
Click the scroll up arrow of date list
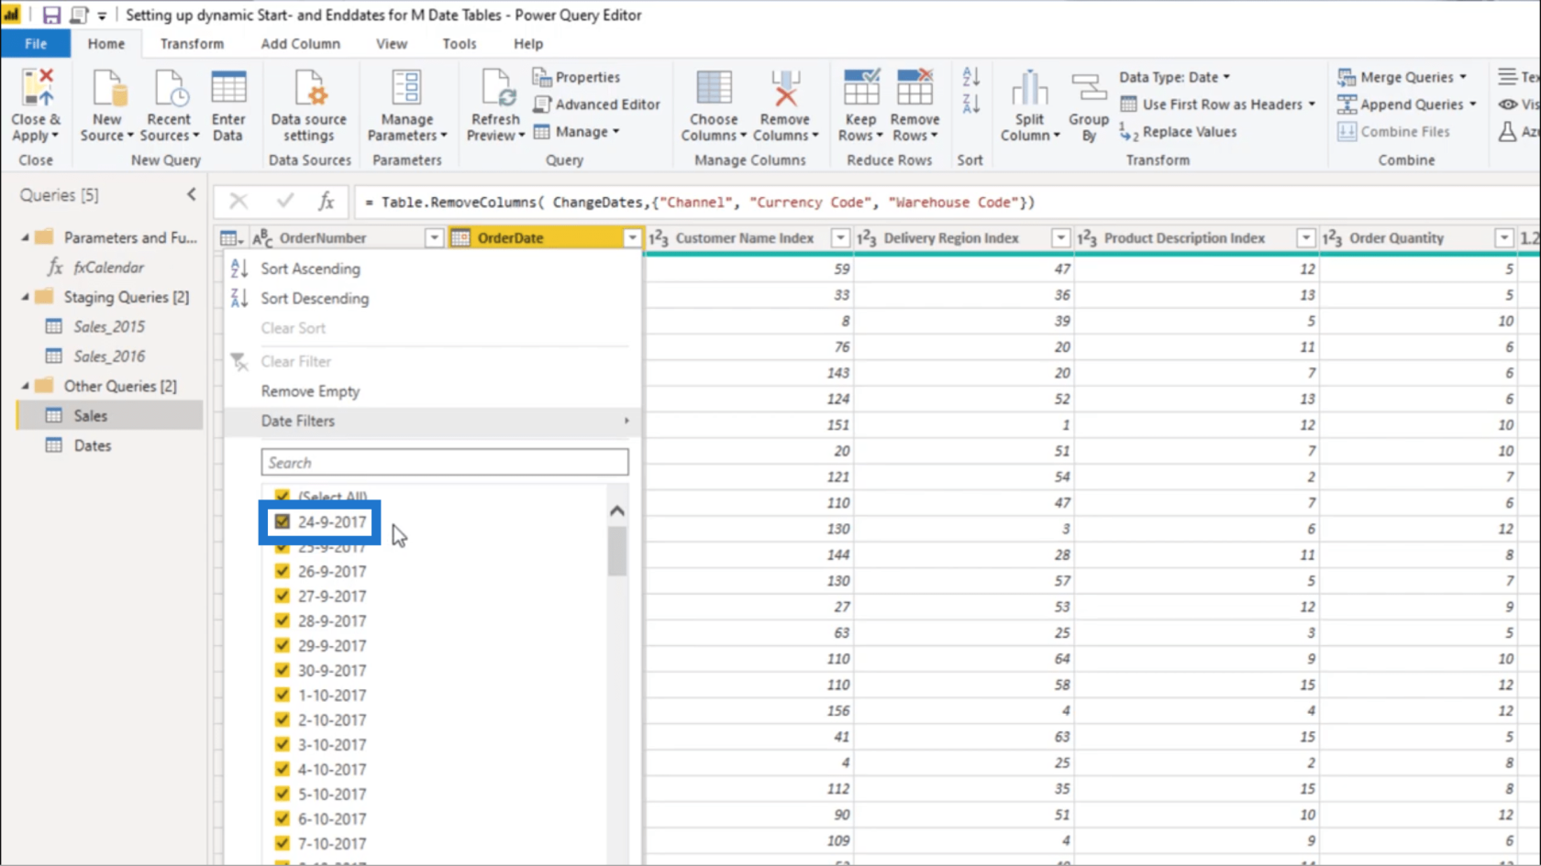click(x=617, y=510)
